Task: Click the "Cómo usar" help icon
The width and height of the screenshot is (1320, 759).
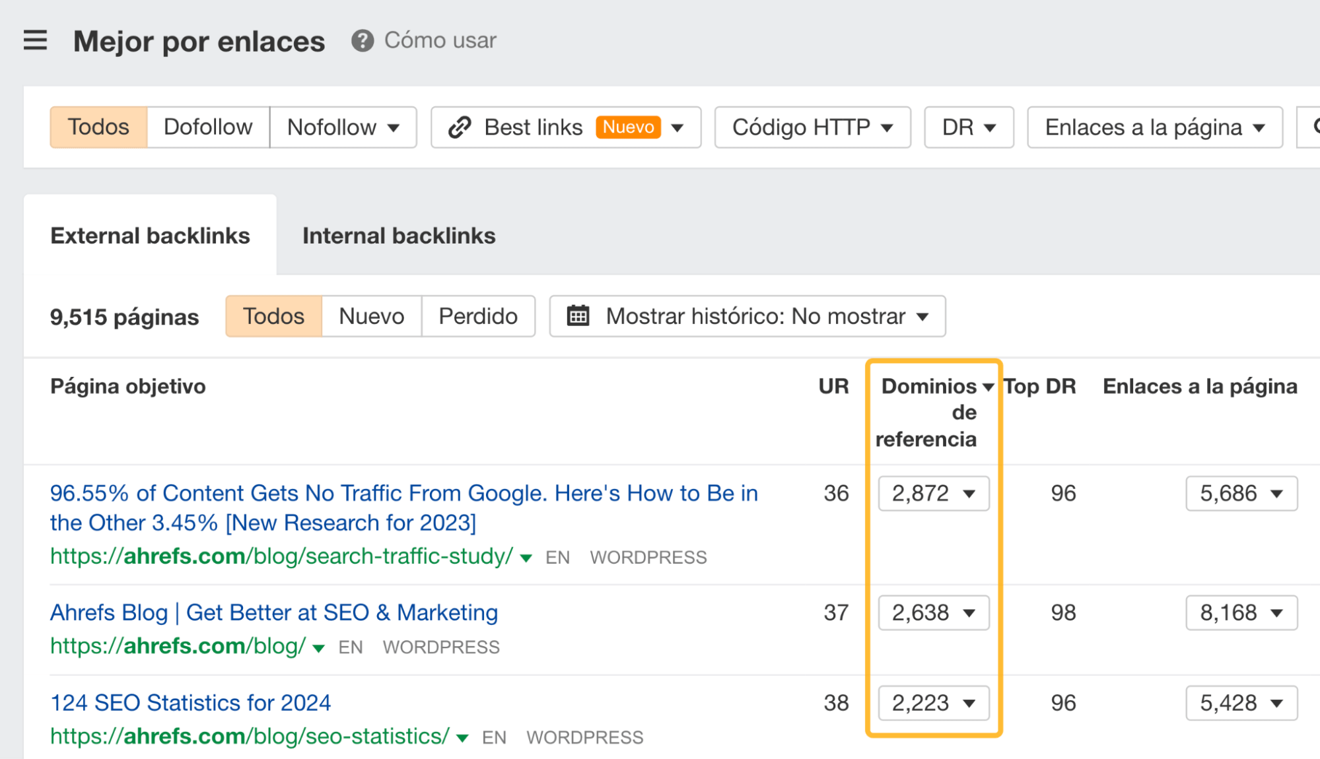Action: (363, 41)
